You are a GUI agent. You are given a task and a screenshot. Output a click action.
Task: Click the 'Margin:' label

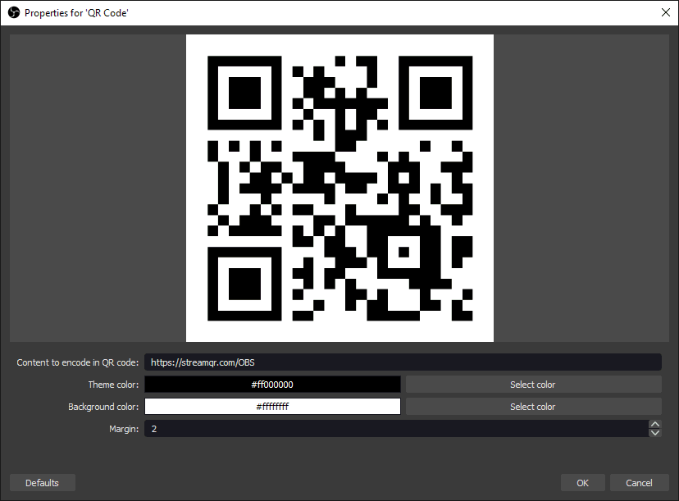[x=124, y=429]
